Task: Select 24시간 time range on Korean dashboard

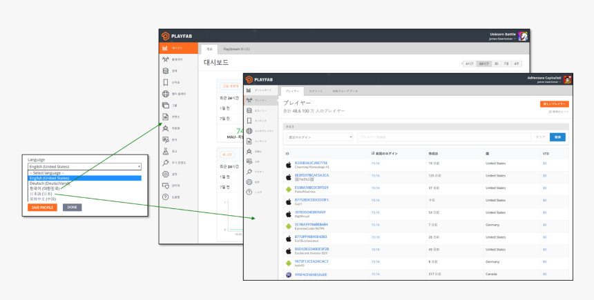Action: 483,64
